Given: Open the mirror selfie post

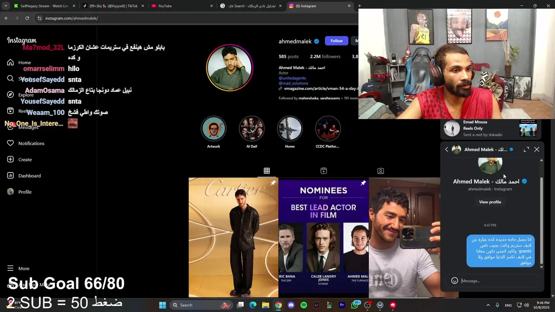Looking at the screenshot, I should point(405,237).
